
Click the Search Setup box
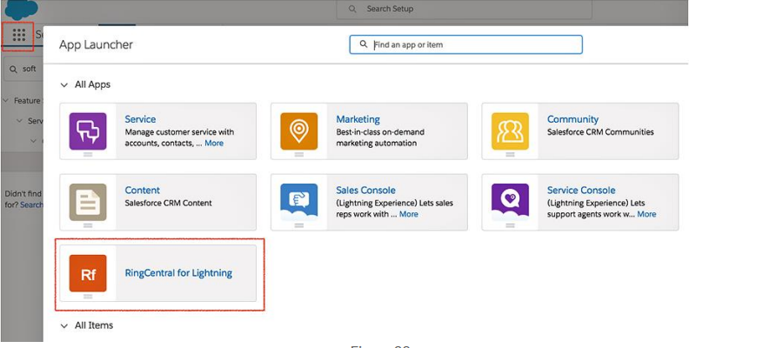(x=465, y=9)
